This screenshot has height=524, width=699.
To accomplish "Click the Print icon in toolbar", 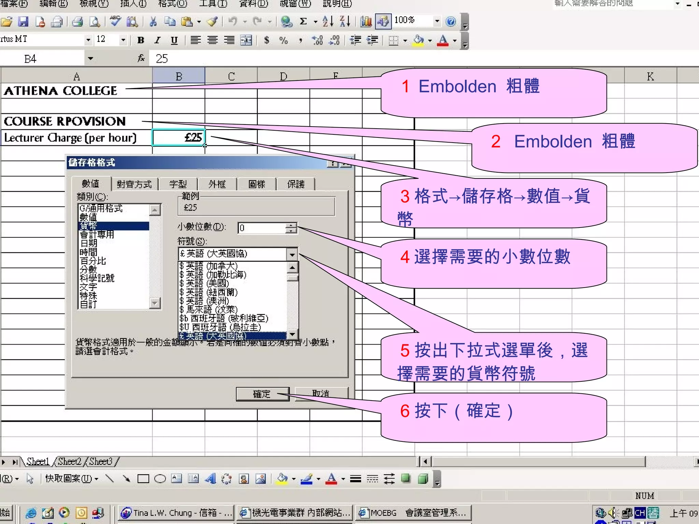I will [77, 22].
